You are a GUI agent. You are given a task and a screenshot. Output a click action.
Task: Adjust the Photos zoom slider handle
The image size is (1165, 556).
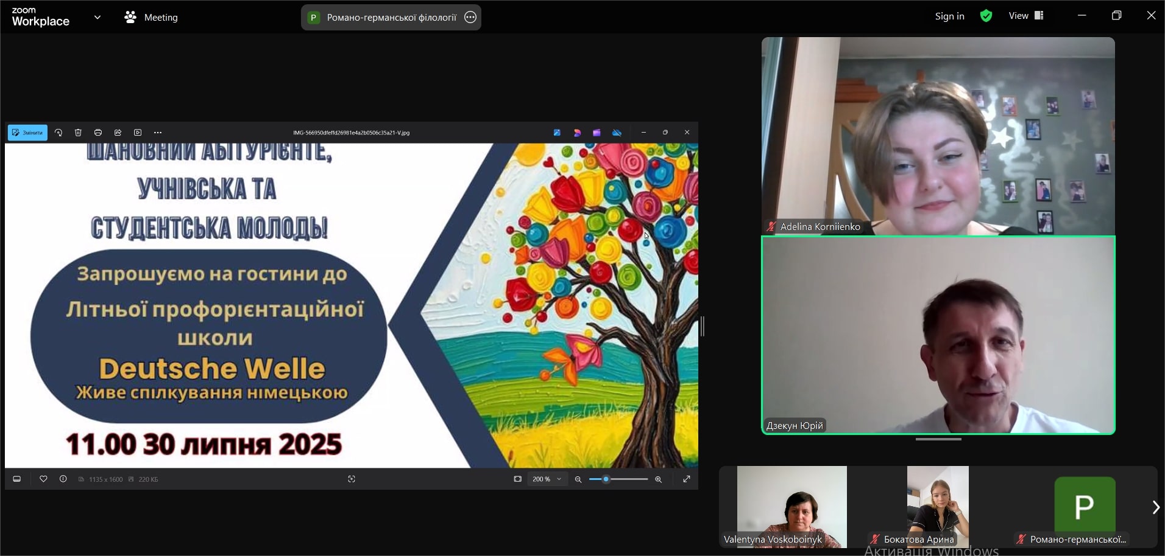(606, 479)
